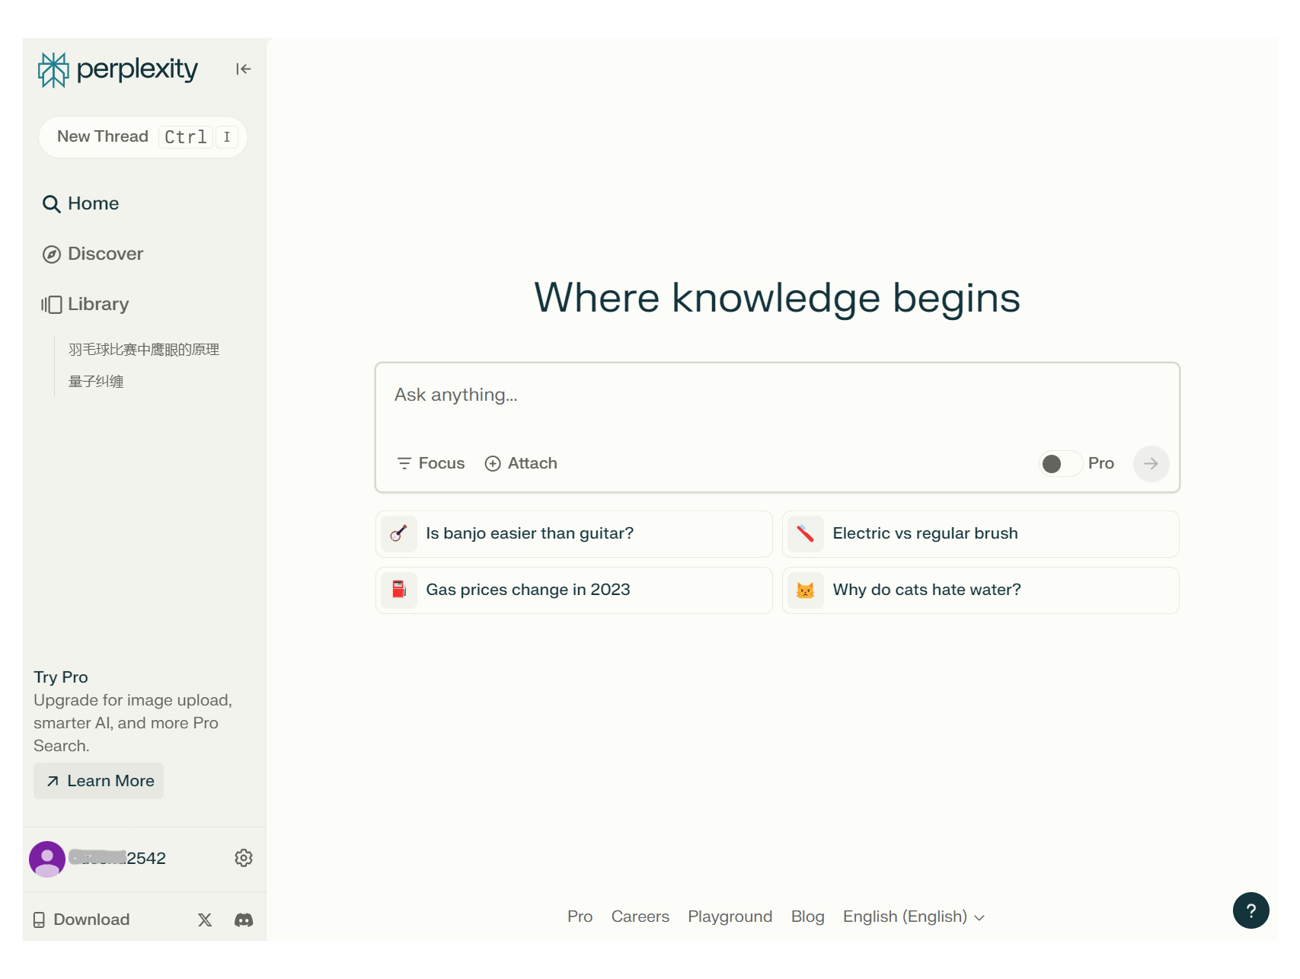1300x979 pixels.
Task: Click the cat emoji icon
Action: click(x=806, y=590)
